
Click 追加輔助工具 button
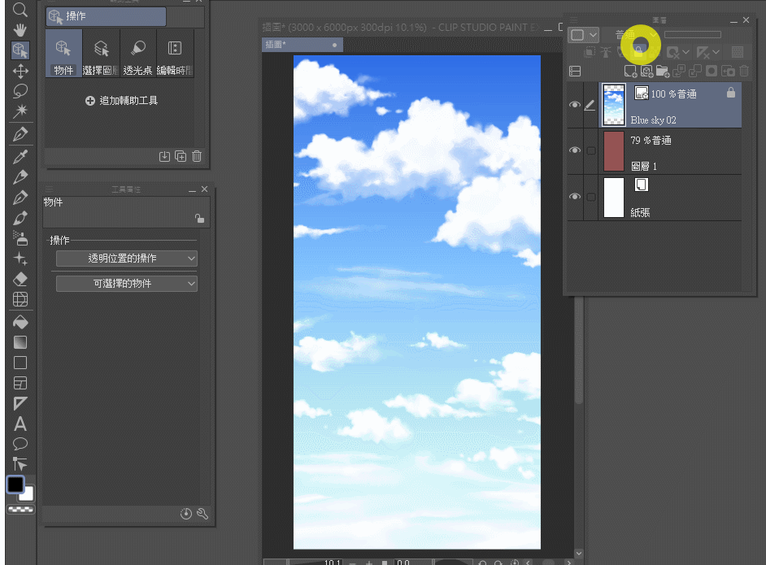coord(122,101)
